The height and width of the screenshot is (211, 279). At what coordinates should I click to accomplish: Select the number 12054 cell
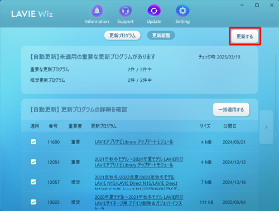[x=54, y=162]
